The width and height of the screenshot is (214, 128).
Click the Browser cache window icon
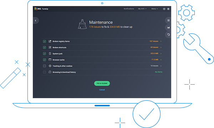pos(50,60)
